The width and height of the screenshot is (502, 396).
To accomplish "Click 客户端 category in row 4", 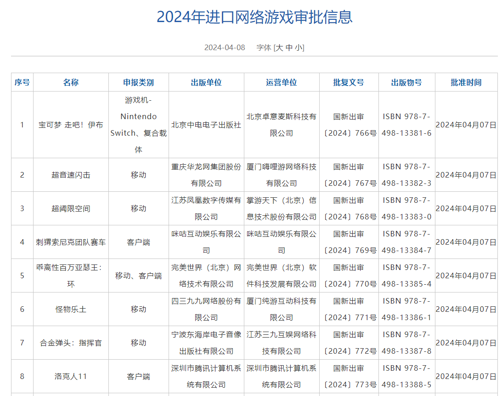I will [138, 242].
